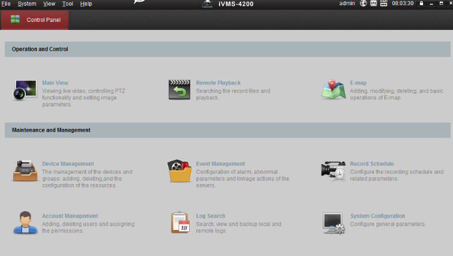Open Event Management folder icon
Image resolution: width=453 pixels, height=256 pixels.
179,171
